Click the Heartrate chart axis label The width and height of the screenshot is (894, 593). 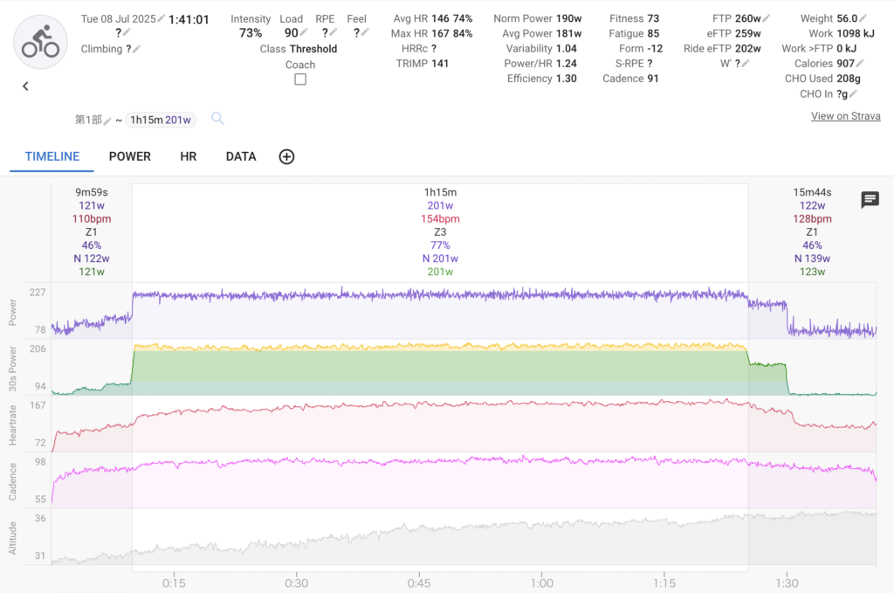pos(12,425)
